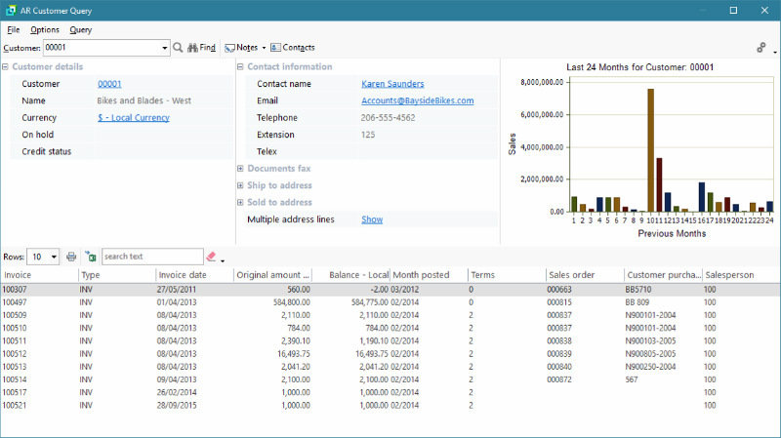Image resolution: width=781 pixels, height=438 pixels.
Task: Open the small dropdown arrow beside the gear
Action: coord(775,52)
